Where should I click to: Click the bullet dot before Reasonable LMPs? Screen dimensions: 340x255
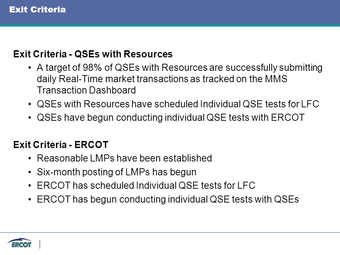(30, 159)
